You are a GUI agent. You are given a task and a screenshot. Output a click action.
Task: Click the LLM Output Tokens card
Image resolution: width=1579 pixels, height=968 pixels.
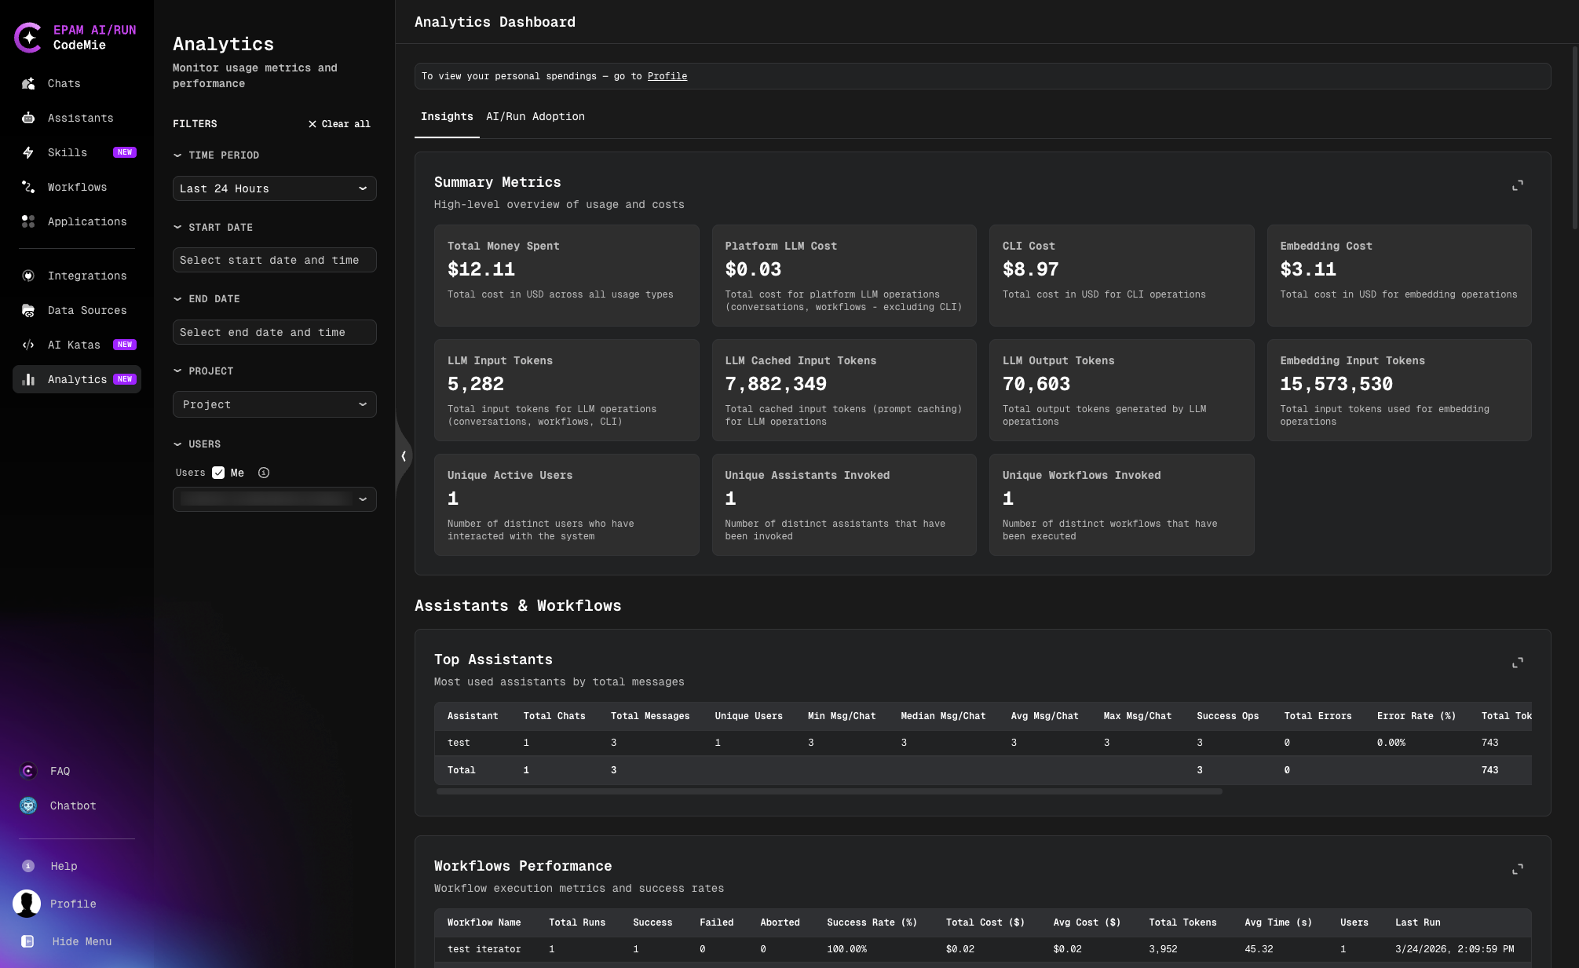coord(1121,390)
